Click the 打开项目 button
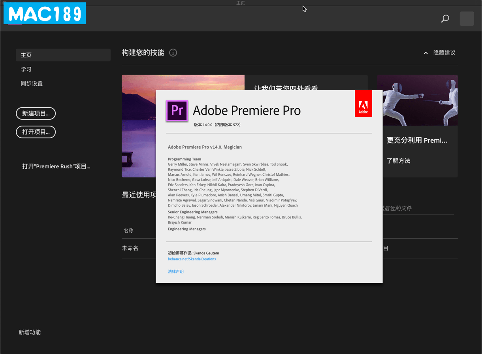 pos(36,132)
